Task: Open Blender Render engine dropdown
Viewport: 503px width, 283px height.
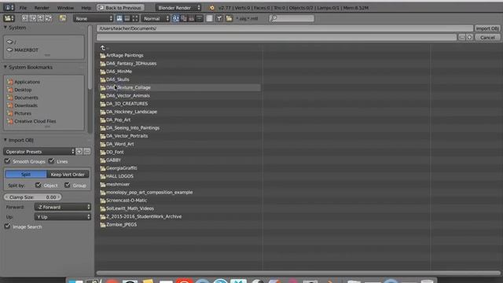Action: point(178,7)
